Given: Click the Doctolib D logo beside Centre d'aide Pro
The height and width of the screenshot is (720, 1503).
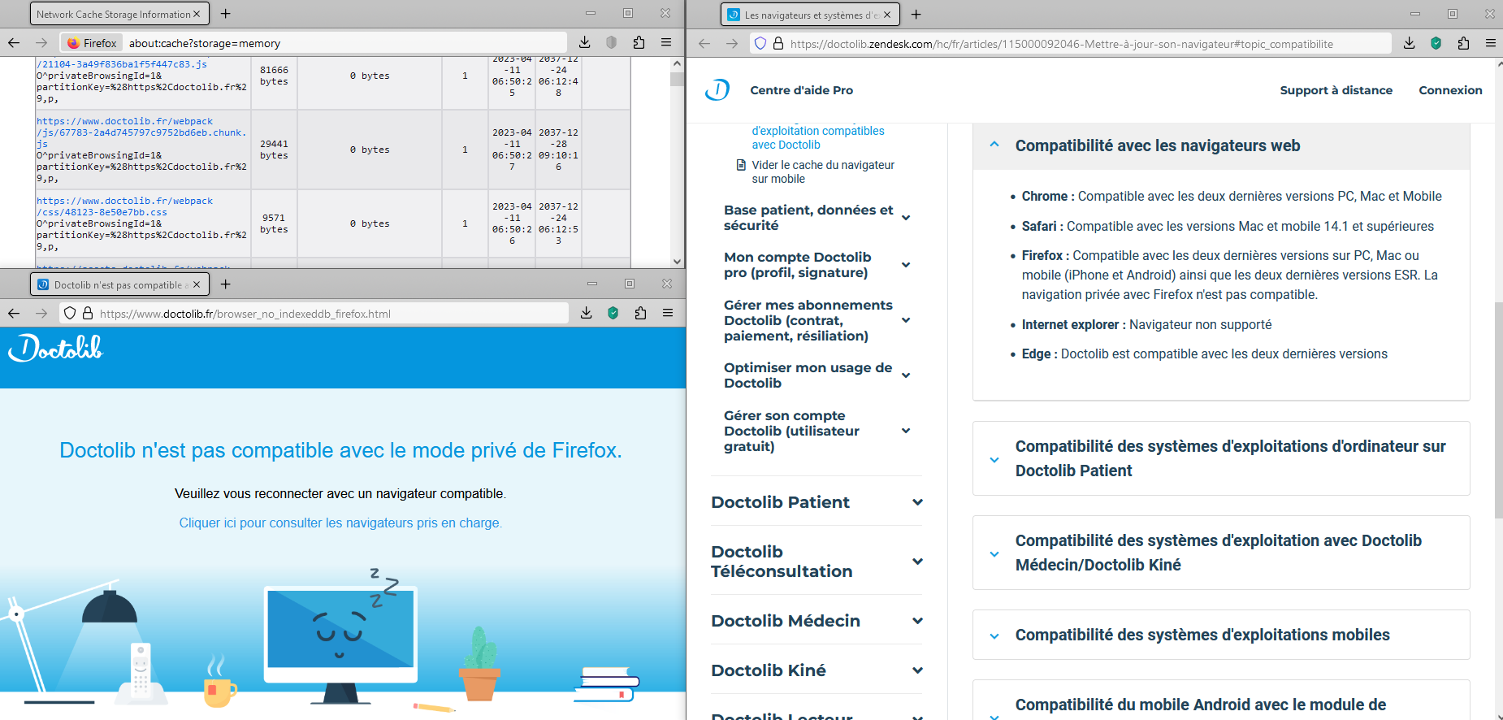Looking at the screenshot, I should coord(717,89).
